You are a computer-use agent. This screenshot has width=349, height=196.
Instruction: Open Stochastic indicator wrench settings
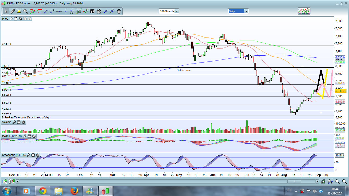click(29, 155)
